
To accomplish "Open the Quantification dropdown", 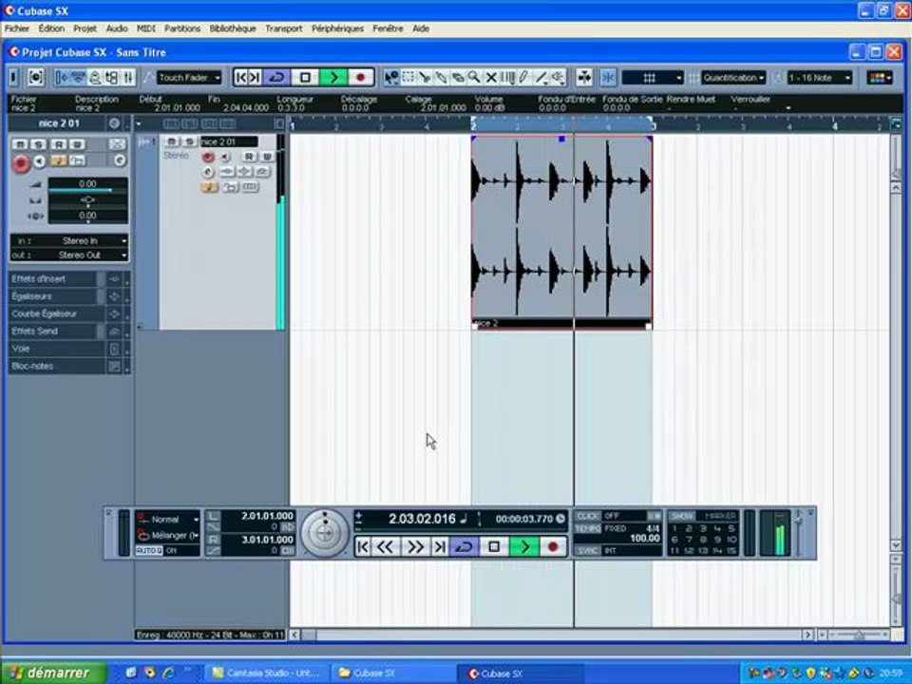I will pyautogui.click(x=733, y=77).
